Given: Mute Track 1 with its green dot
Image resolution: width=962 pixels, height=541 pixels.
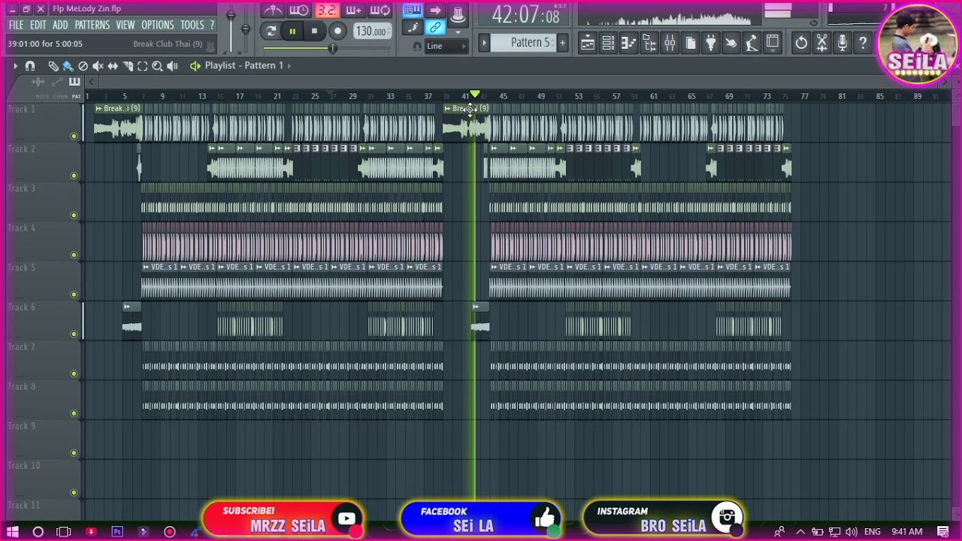Looking at the screenshot, I should (x=74, y=136).
